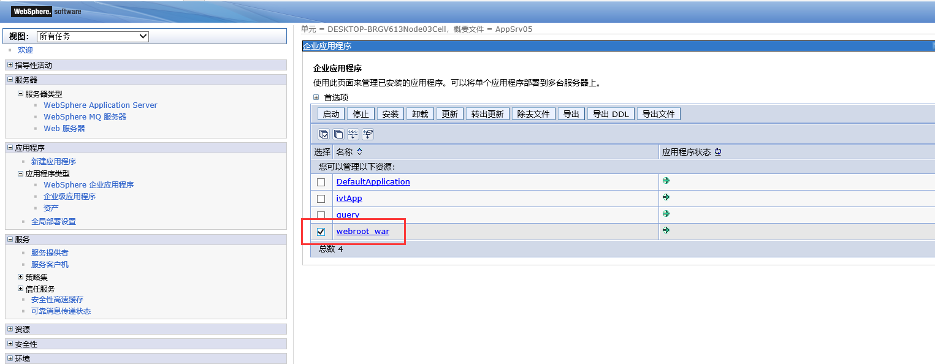The height and width of the screenshot is (364, 935).
Task: Click the deselect-all applications icon
Action: click(338, 134)
